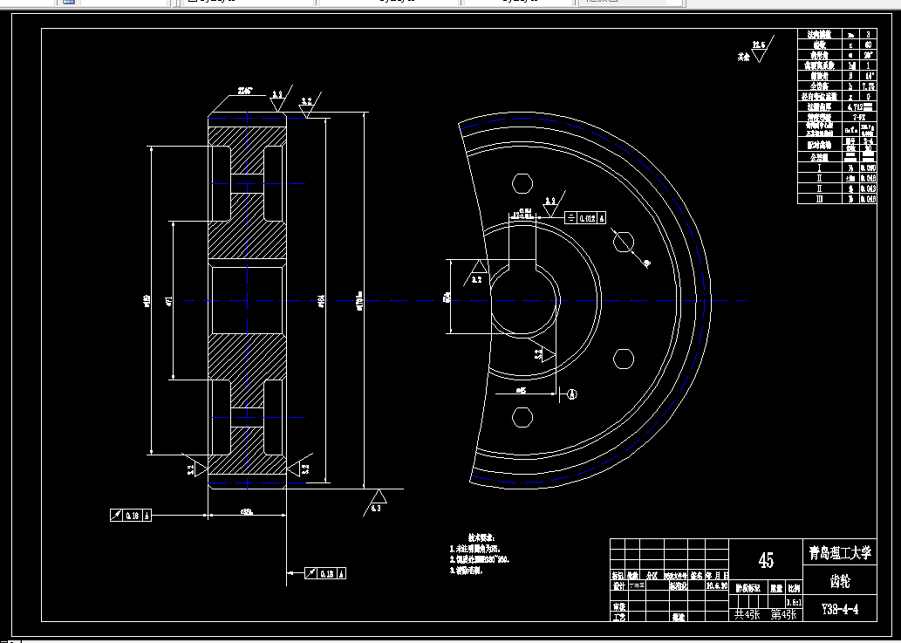Click drawing number "Y38-4-4"
Screen dimensions: 901x643
point(840,609)
